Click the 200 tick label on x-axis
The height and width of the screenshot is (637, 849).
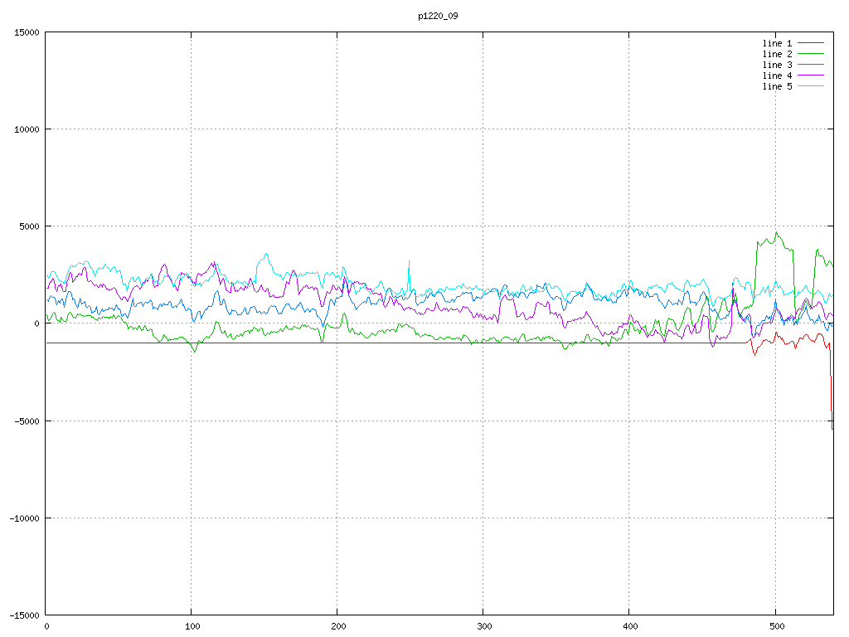tap(337, 627)
